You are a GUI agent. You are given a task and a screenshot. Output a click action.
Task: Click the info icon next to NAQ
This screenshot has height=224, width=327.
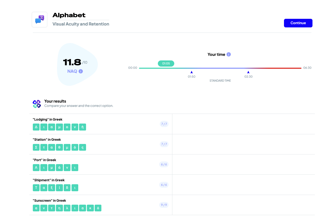(81, 71)
